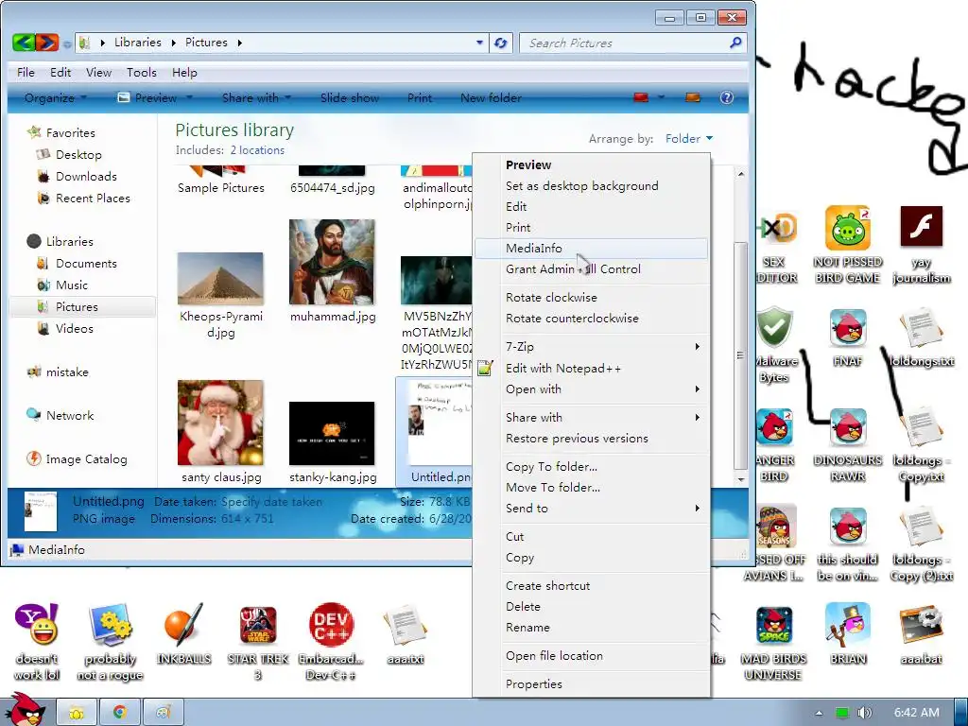Click Specify date taken in details pane

pos(271,502)
